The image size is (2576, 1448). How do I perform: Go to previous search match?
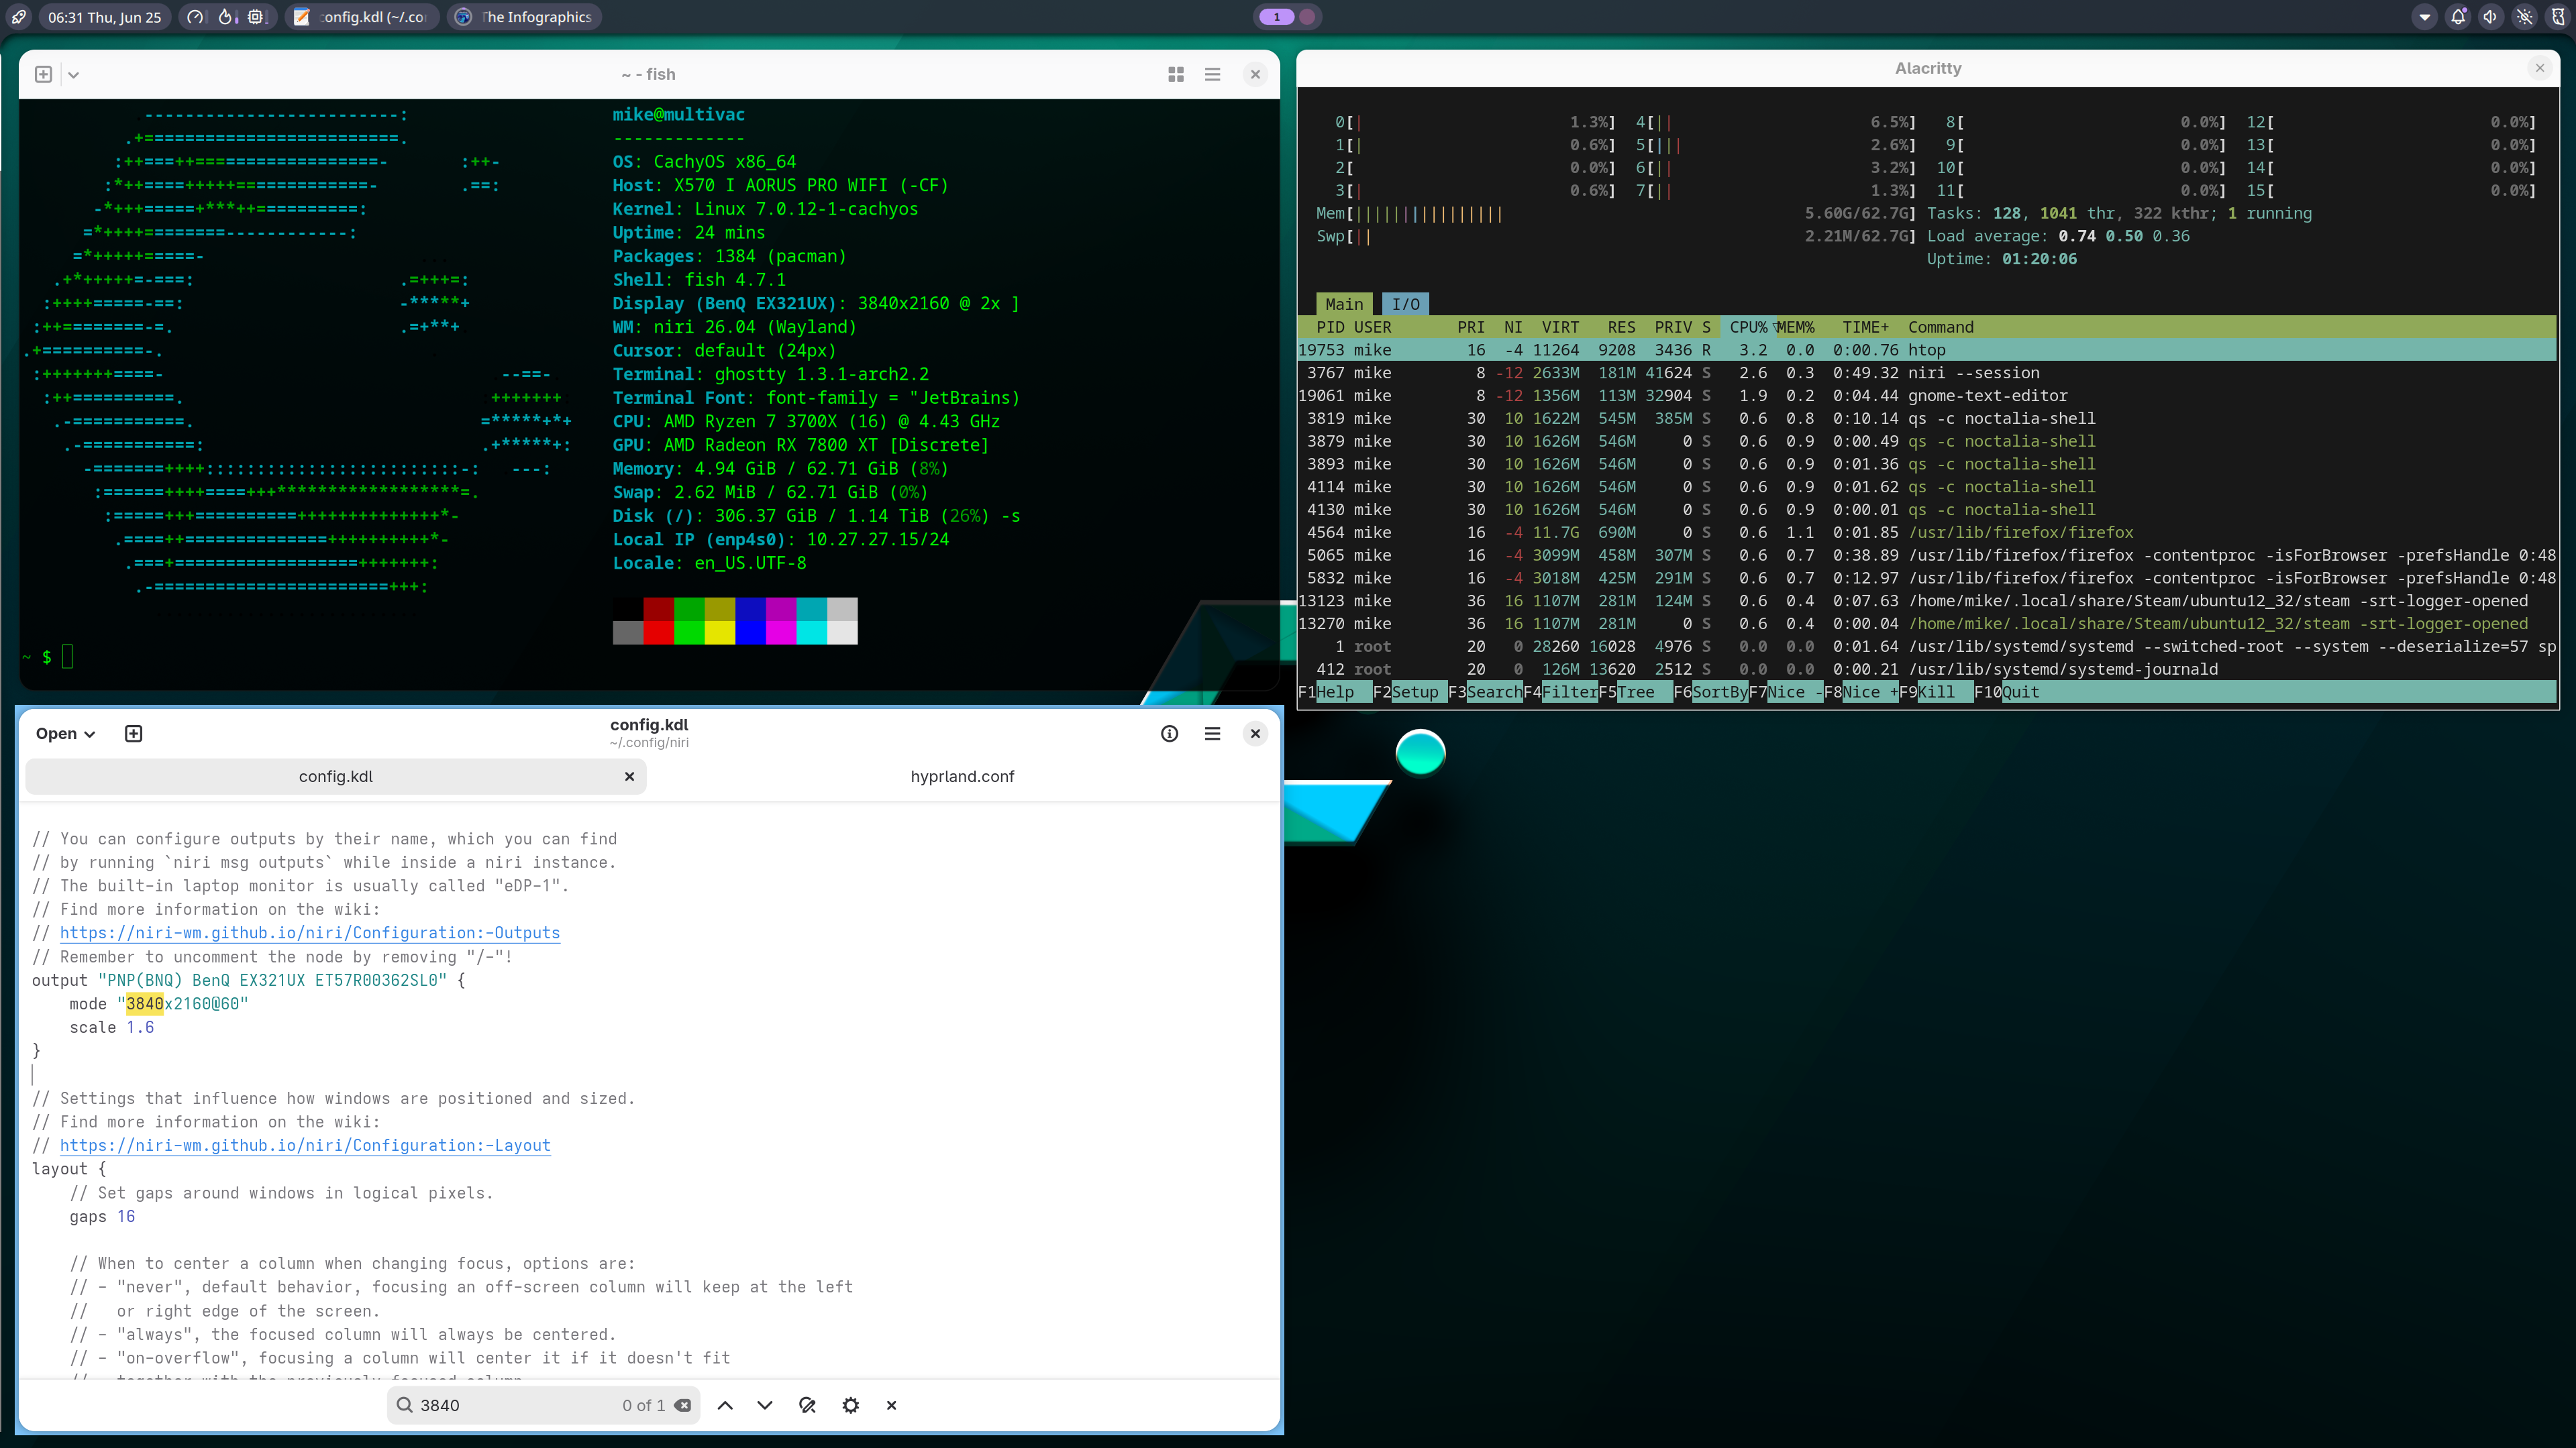point(725,1405)
